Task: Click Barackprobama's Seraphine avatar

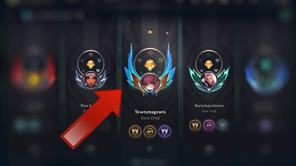Action: click(x=209, y=80)
